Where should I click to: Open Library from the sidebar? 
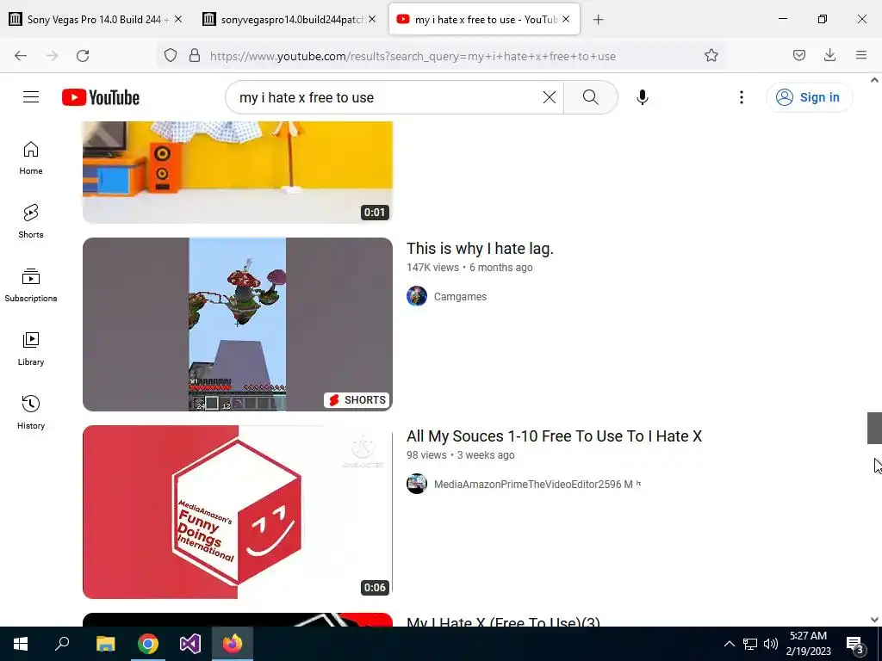(31, 349)
